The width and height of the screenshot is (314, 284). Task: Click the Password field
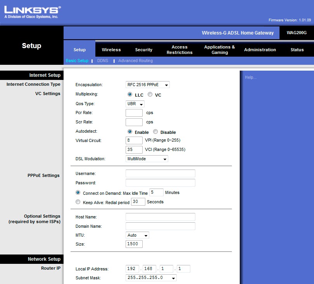160,183
